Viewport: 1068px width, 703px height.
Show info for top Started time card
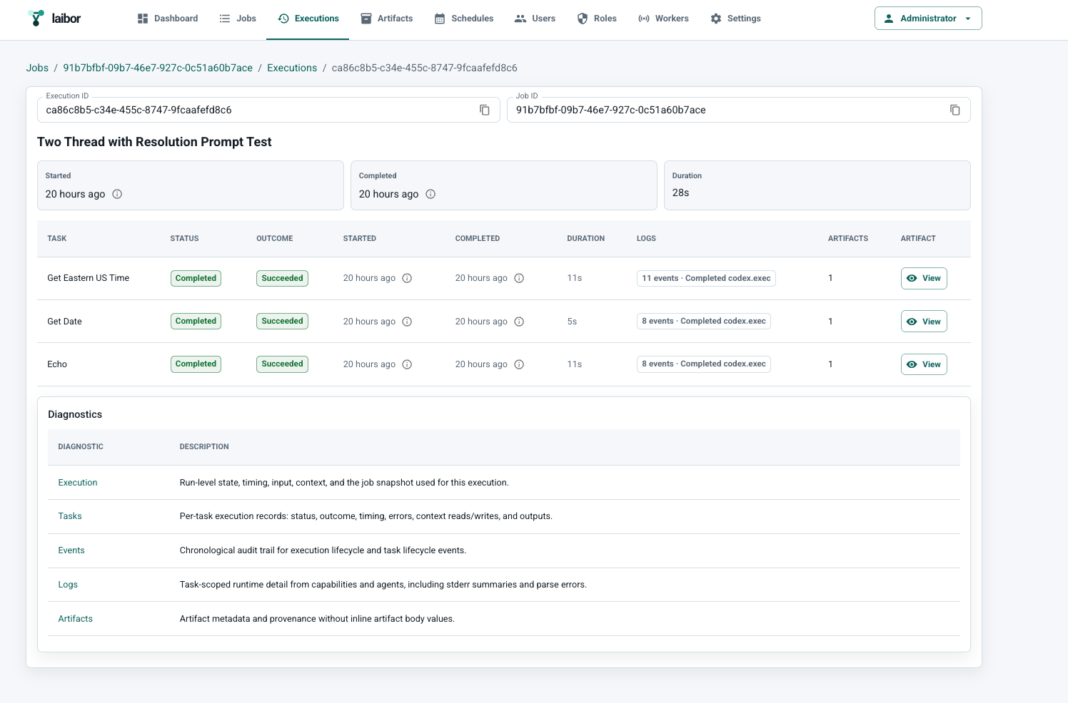click(117, 194)
